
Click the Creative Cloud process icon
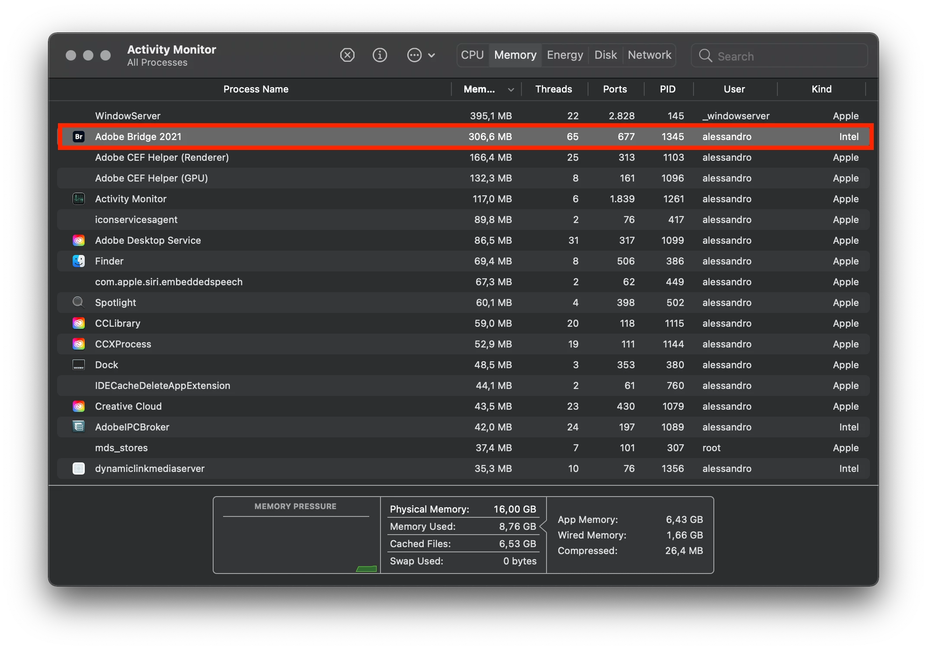[x=79, y=406]
